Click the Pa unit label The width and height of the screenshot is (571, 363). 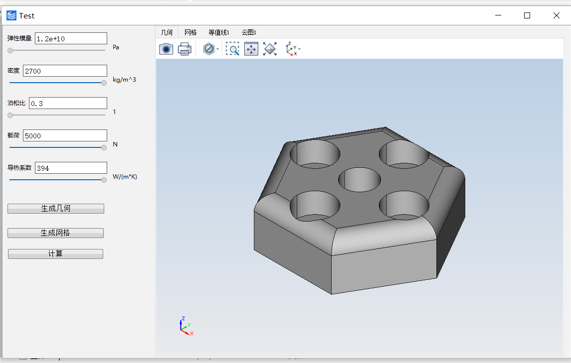pyautogui.click(x=116, y=47)
